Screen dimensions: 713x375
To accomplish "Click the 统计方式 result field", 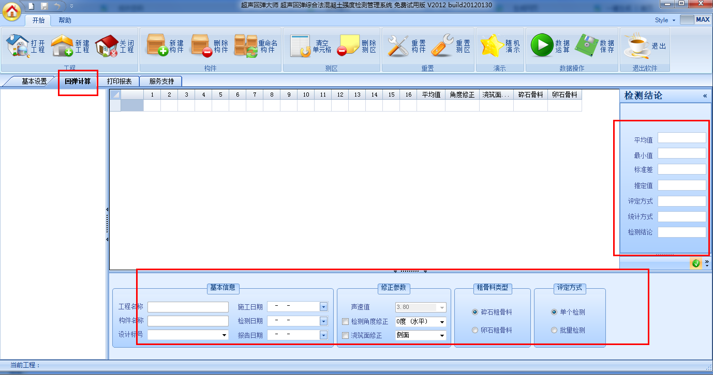I will (681, 217).
